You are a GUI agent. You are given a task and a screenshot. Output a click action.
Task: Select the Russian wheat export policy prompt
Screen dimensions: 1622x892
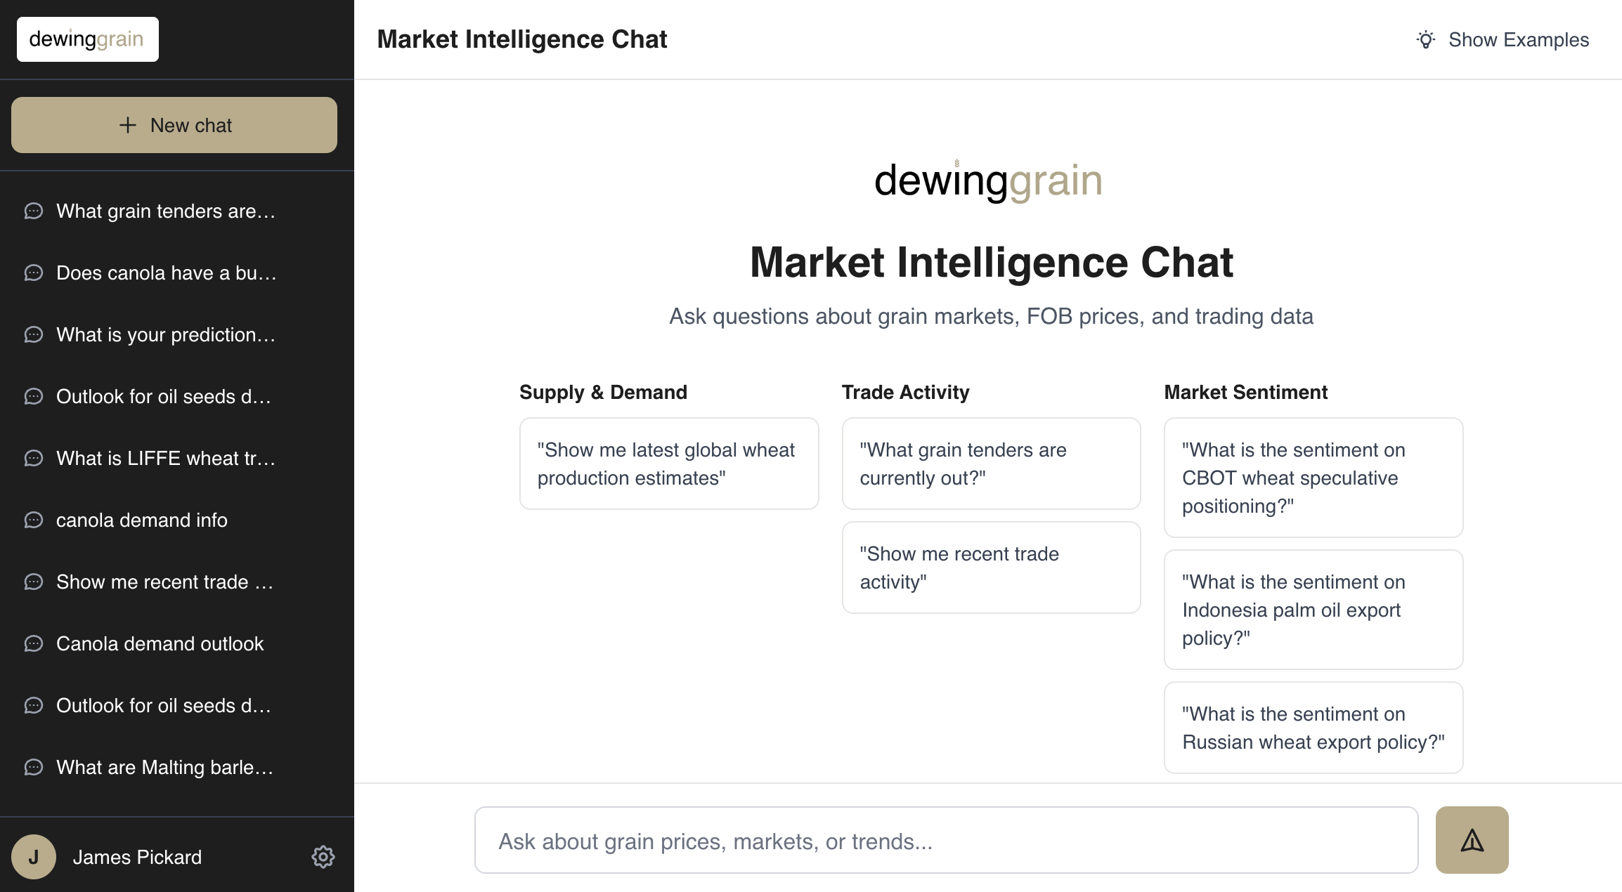1313,728
